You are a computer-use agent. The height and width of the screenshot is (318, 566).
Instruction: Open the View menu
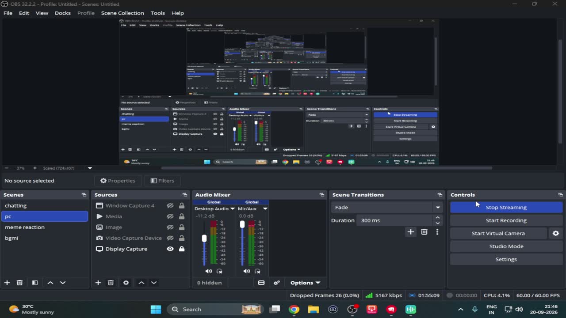coord(42,13)
